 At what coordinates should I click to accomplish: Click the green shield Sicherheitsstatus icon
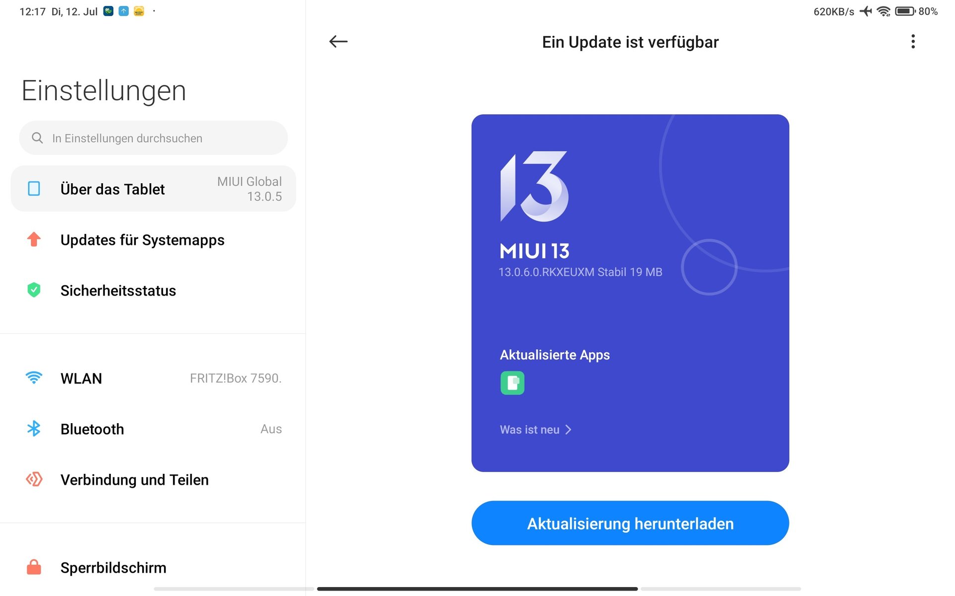coord(34,290)
